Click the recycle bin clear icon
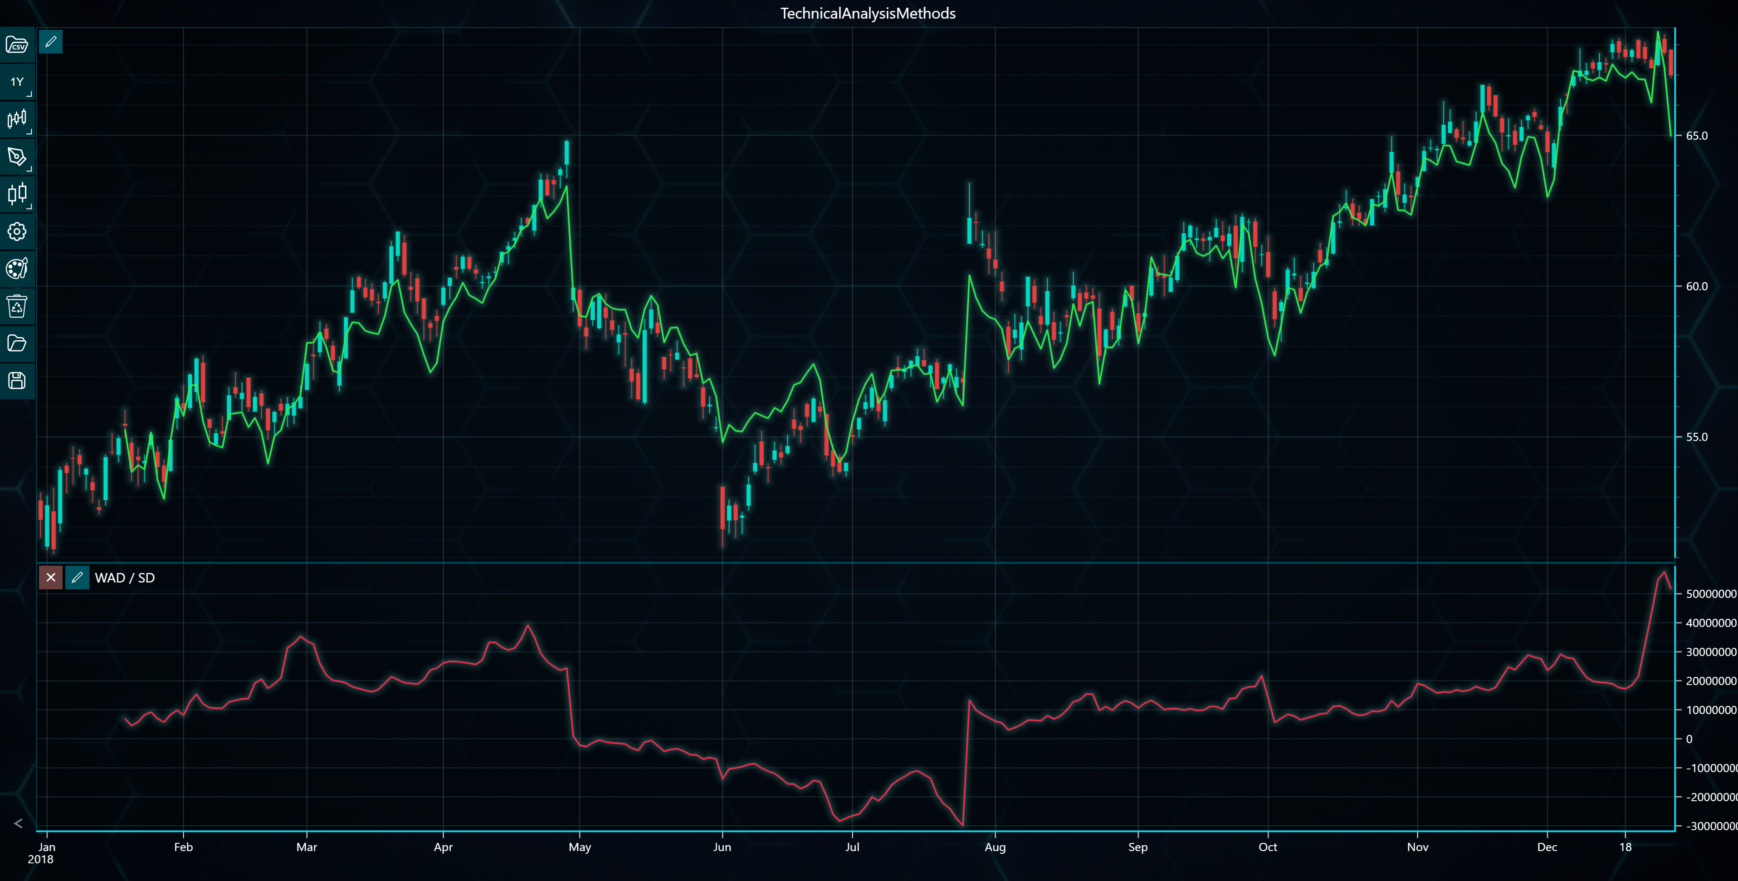This screenshot has height=881, width=1738. point(17,307)
